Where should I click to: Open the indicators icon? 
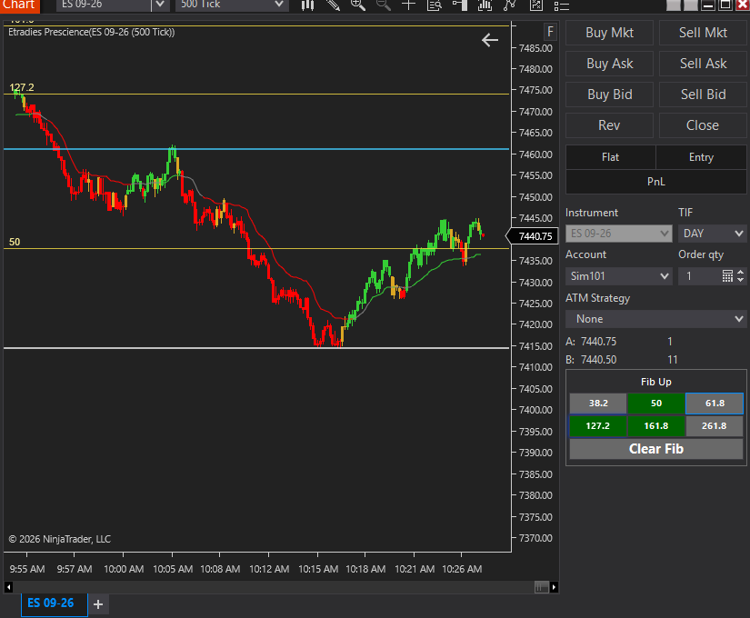click(485, 5)
